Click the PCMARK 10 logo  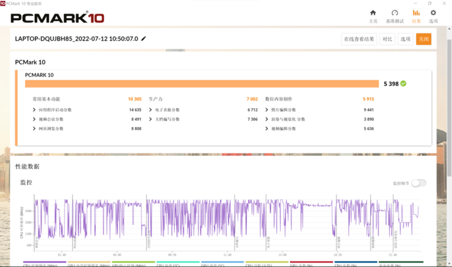coord(57,17)
